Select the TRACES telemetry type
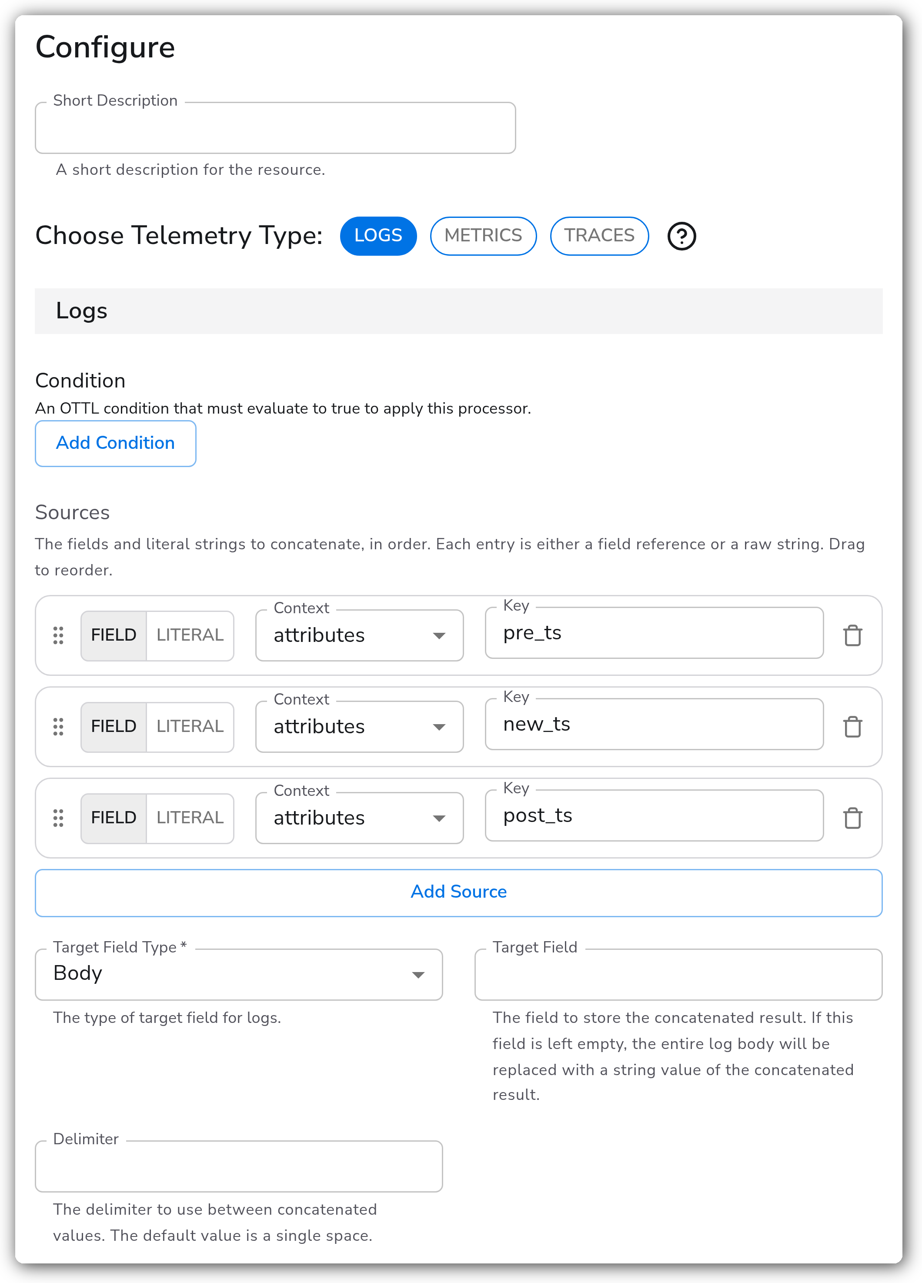 coord(599,236)
